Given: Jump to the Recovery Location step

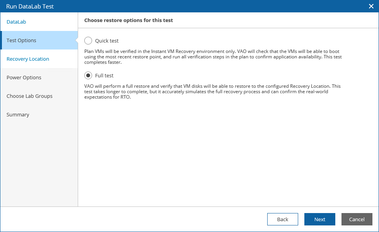Looking at the screenshot, I should point(28,59).
